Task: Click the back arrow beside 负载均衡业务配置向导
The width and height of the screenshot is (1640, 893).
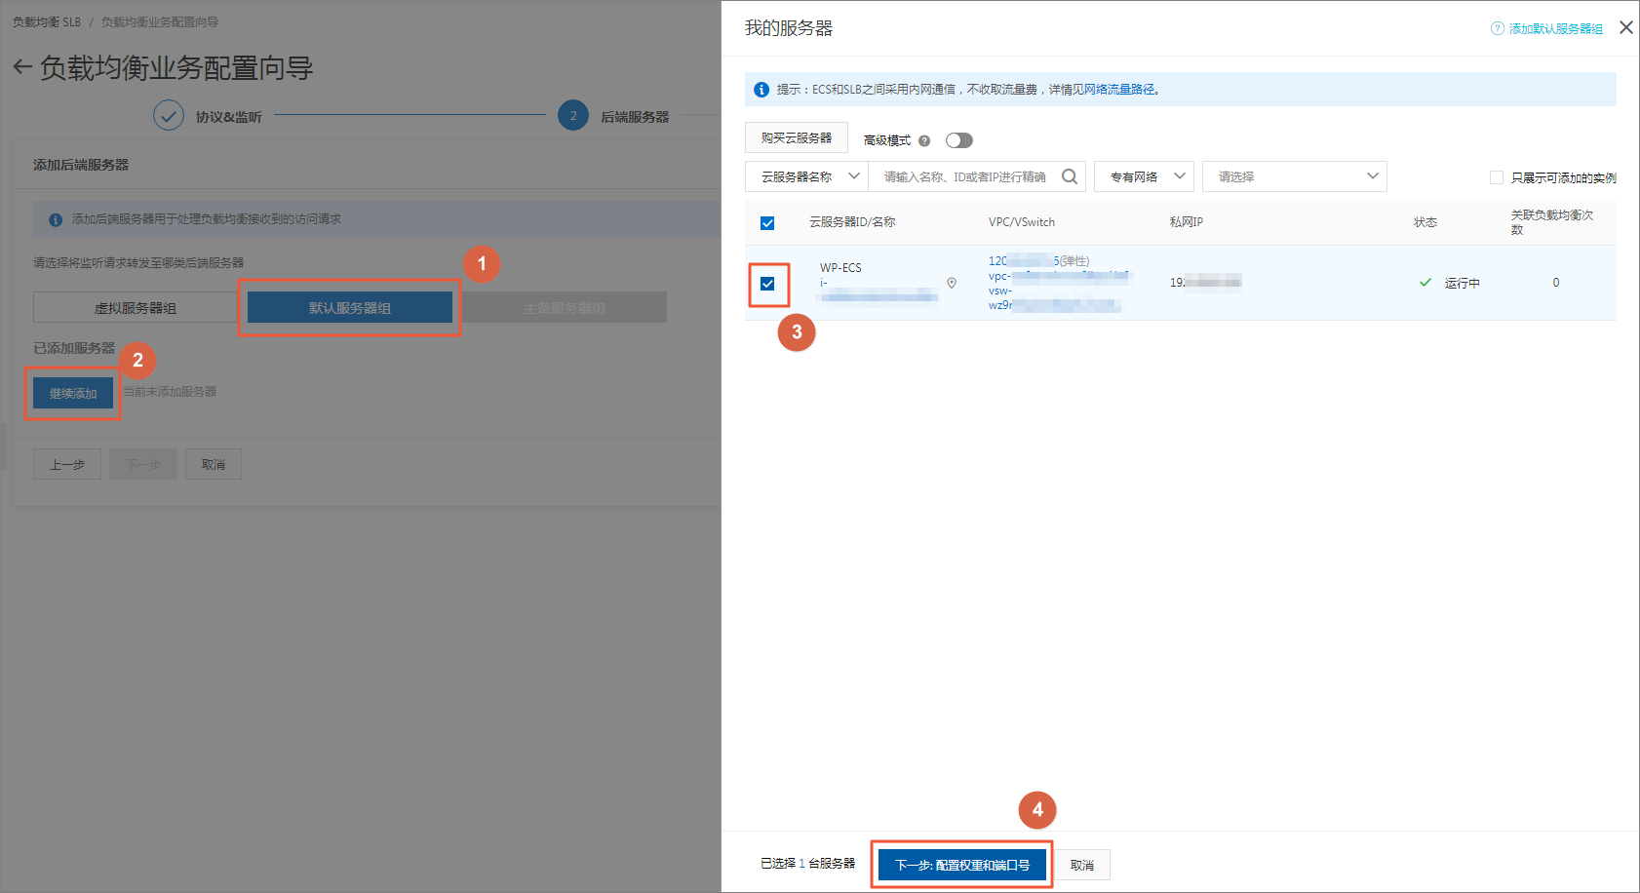Action: (22, 67)
